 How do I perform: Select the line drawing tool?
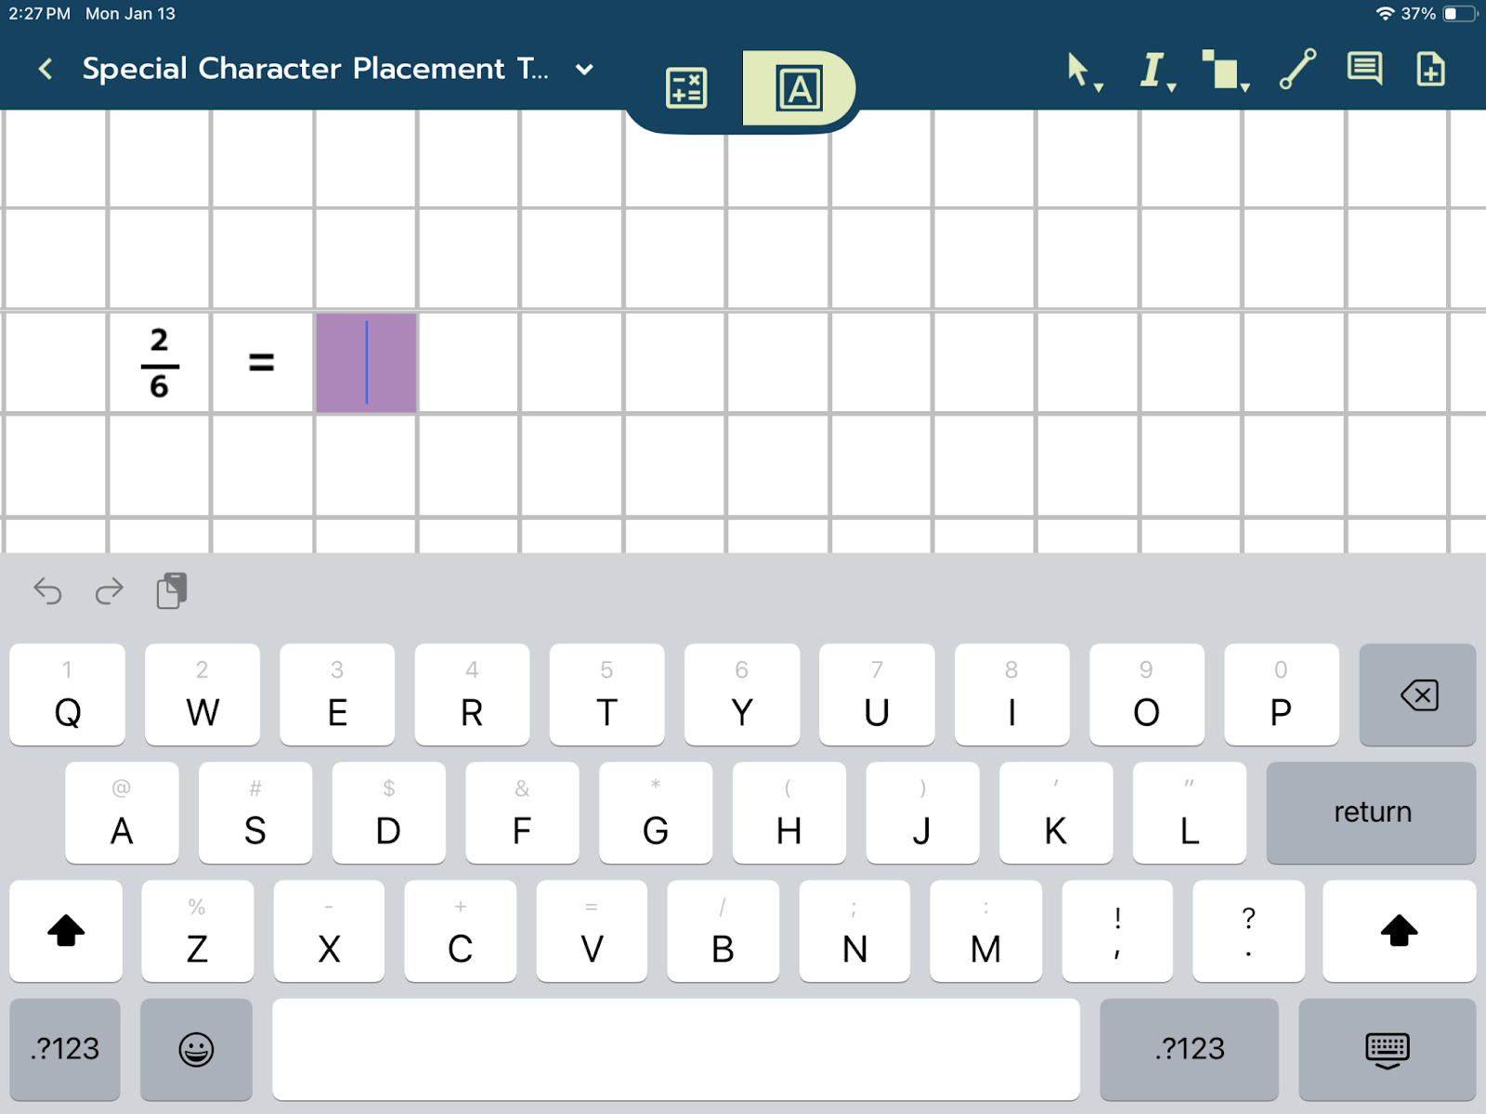1297,70
